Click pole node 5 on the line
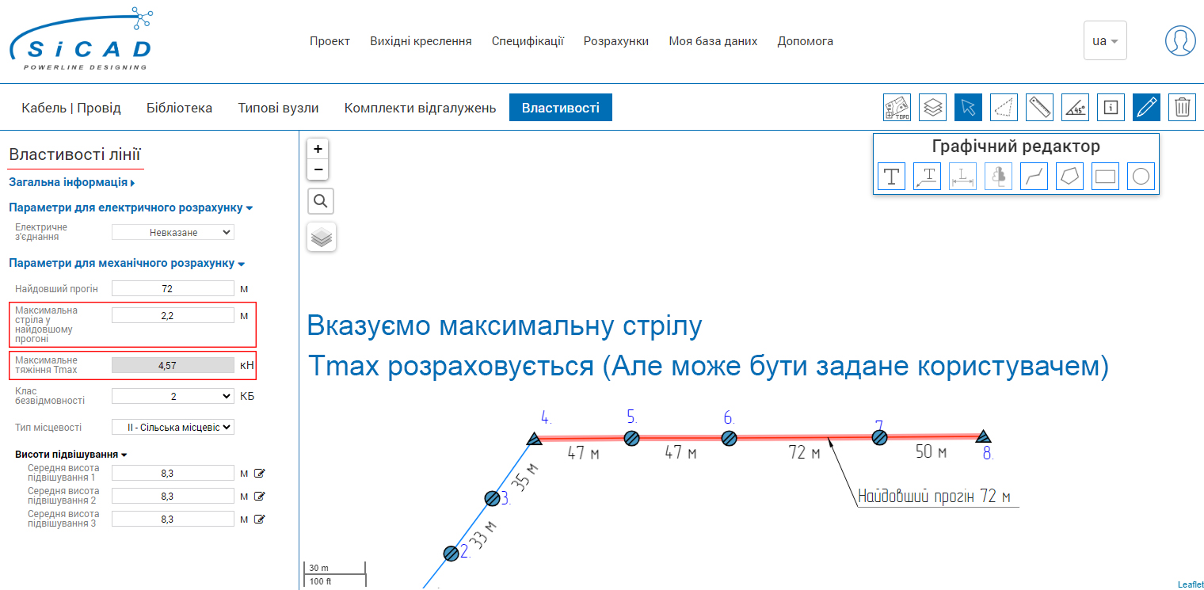This screenshot has height=590, width=1204. coord(631,438)
